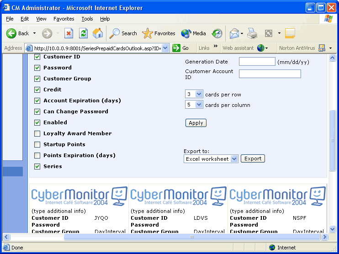
Task: Click the Back arrow icon
Action: click(x=11, y=33)
